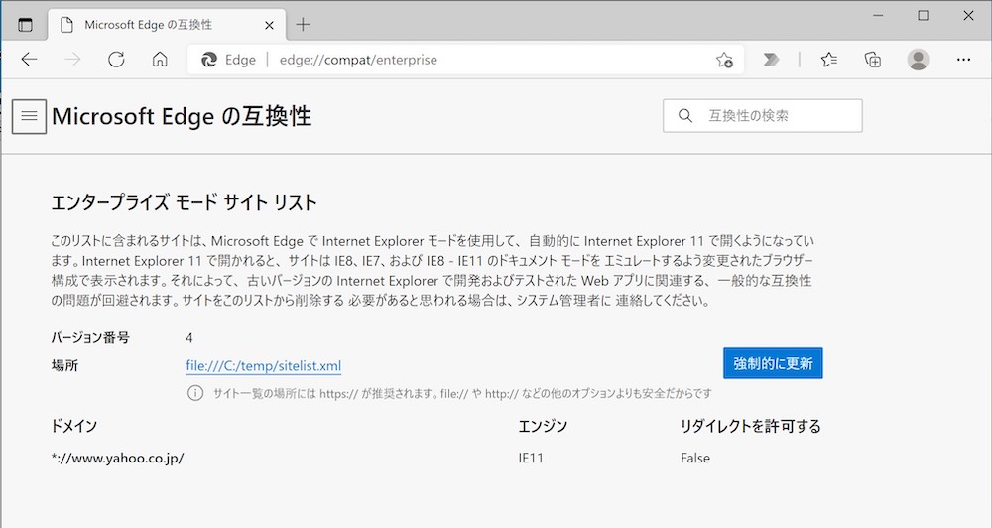Select the *://www.yahoo.co.jp/ domain entry
992x528 pixels.
point(118,459)
